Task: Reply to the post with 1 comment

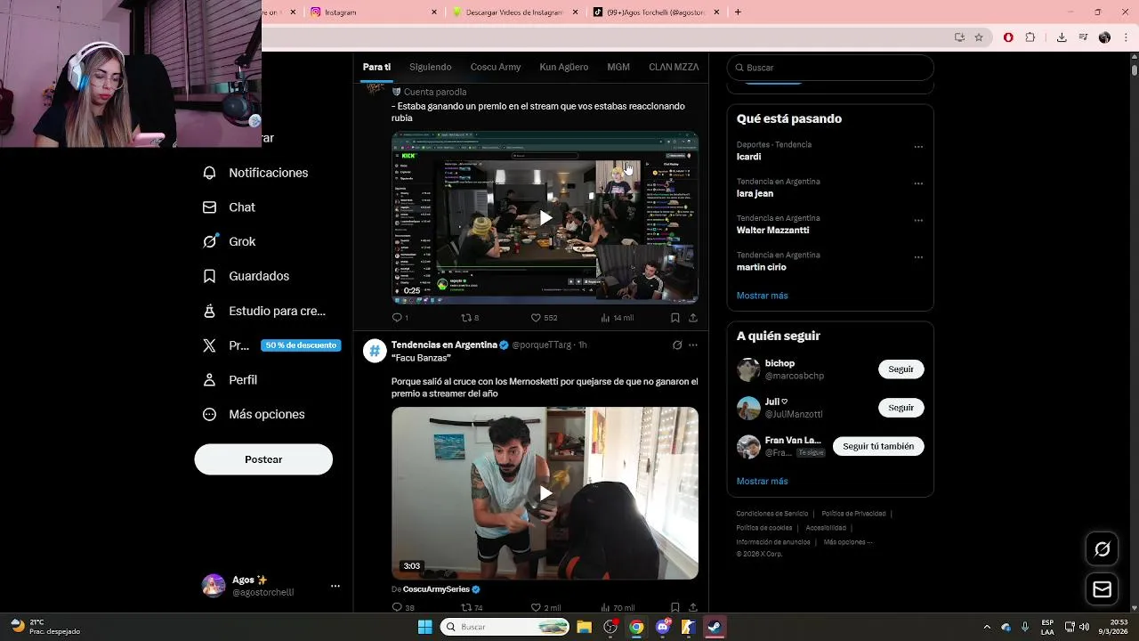Action: pos(400,318)
